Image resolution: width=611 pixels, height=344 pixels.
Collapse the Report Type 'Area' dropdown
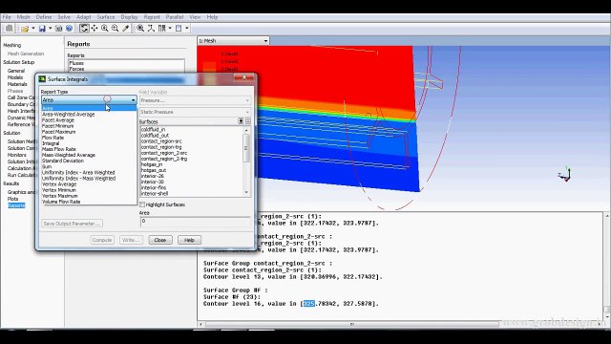tap(133, 100)
